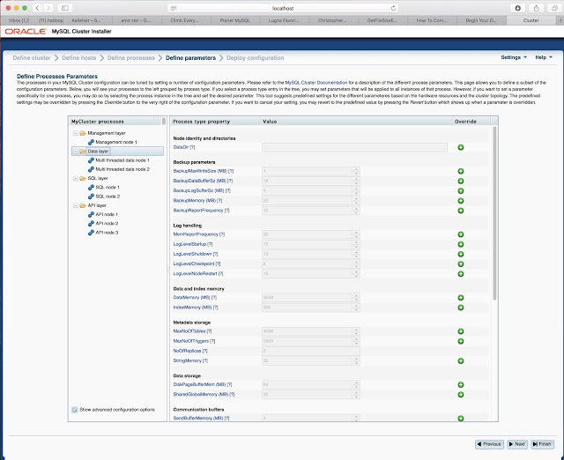Image resolution: width=564 pixels, height=460 pixels.
Task: Click the parameters list vertical scrollbar
Action: (x=494, y=213)
